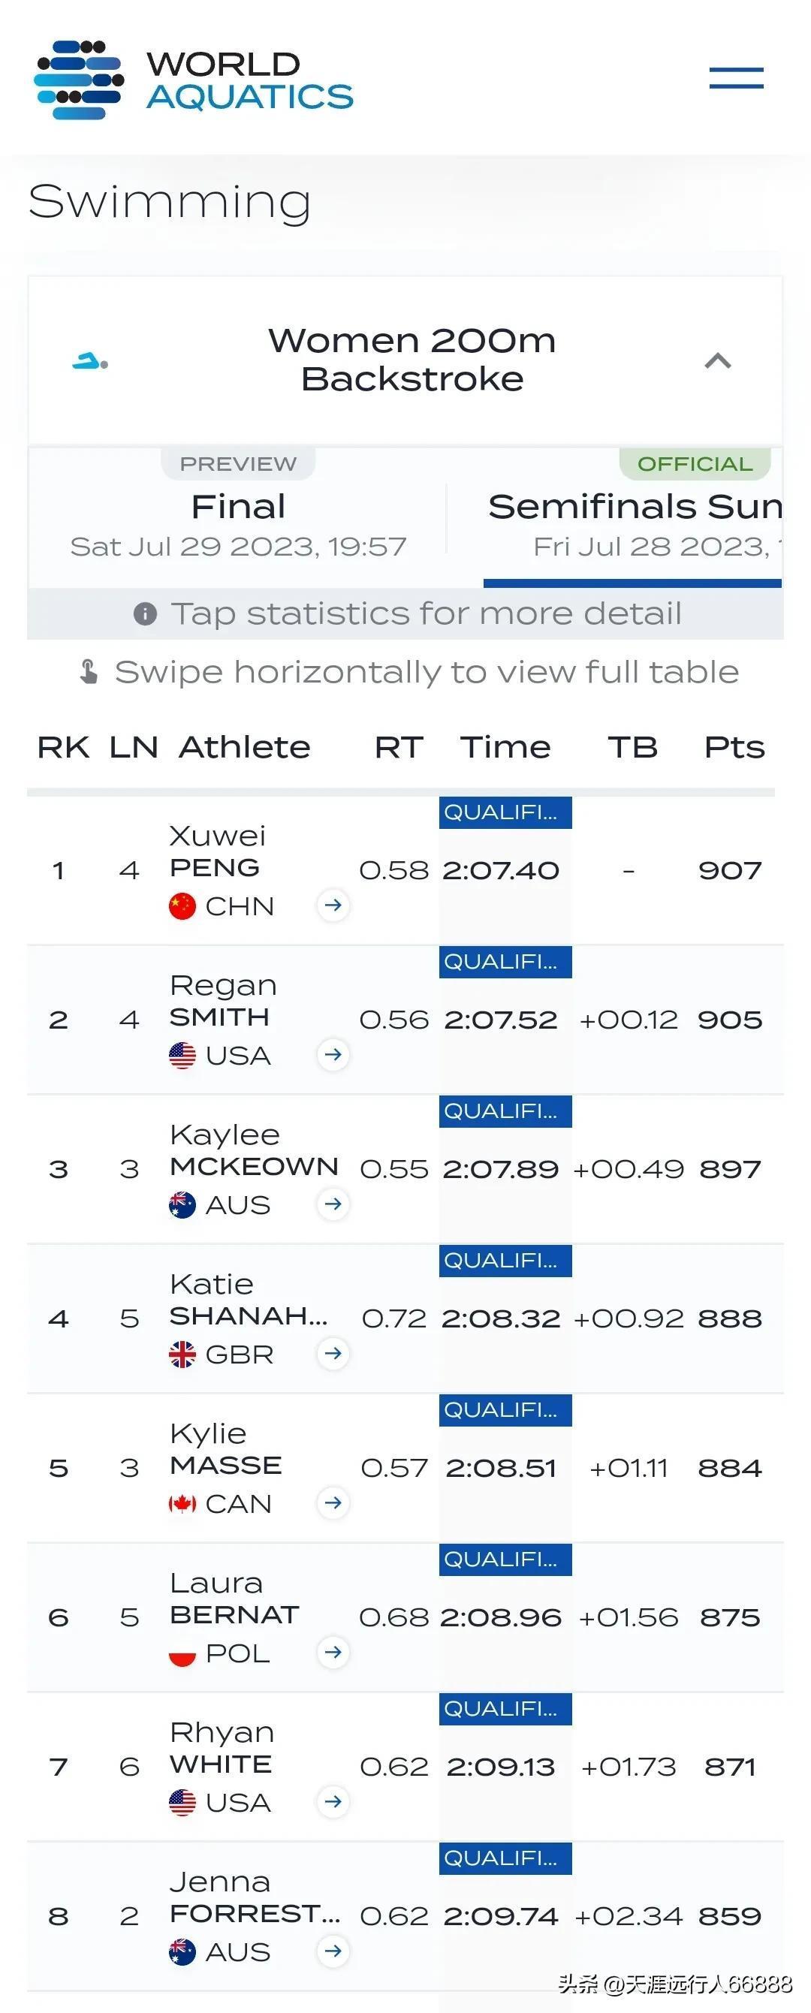Click the info icon near Tap statistics
The height and width of the screenshot is (2013, 811).
coord(146,613)
